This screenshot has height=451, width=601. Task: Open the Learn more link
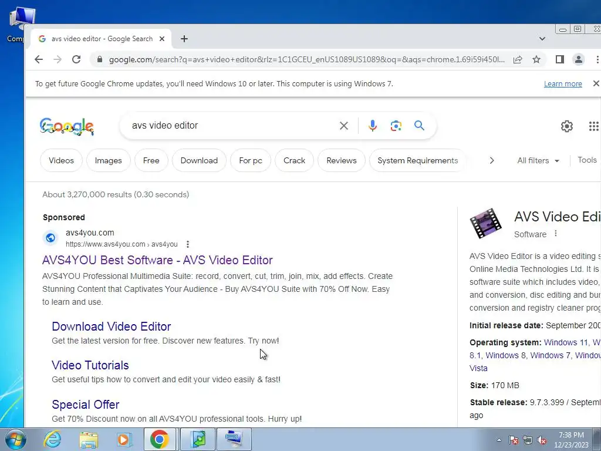(563, 83)
